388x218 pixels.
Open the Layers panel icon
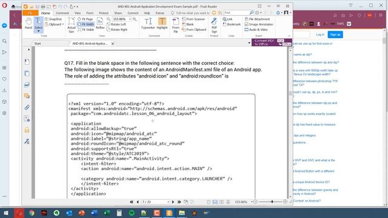coord(27,85)
